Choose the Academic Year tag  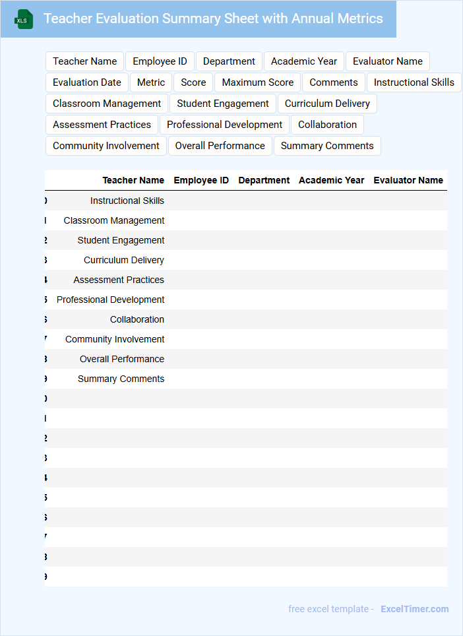click(x=303, y=61)
